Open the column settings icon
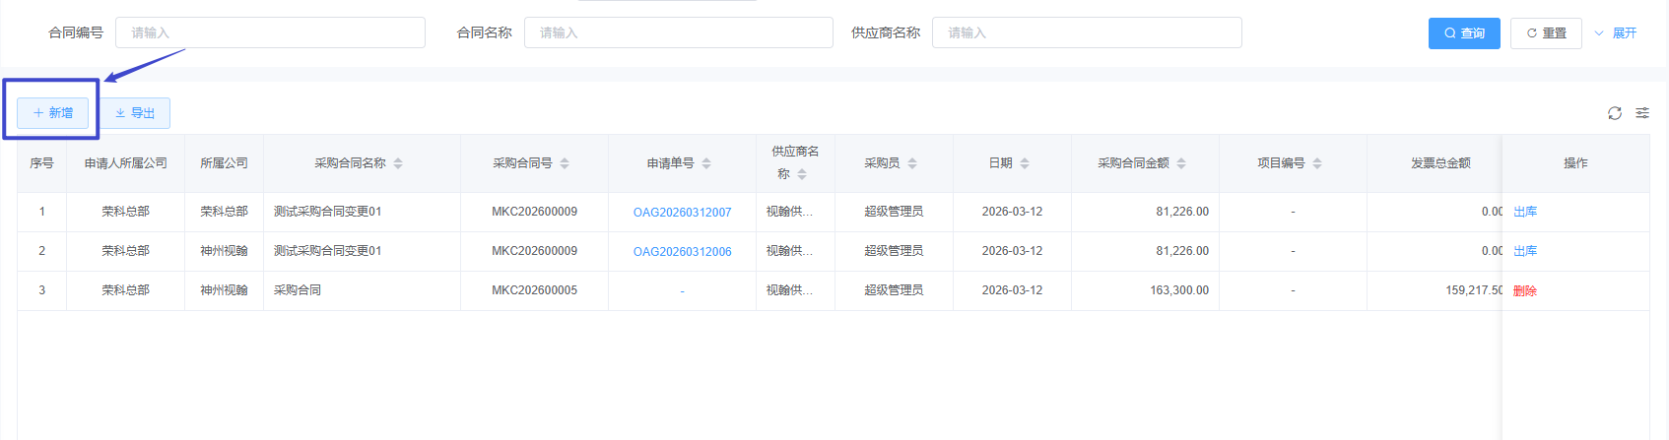This screenshot has height=440, width=1669. (x=1642, y=113)
